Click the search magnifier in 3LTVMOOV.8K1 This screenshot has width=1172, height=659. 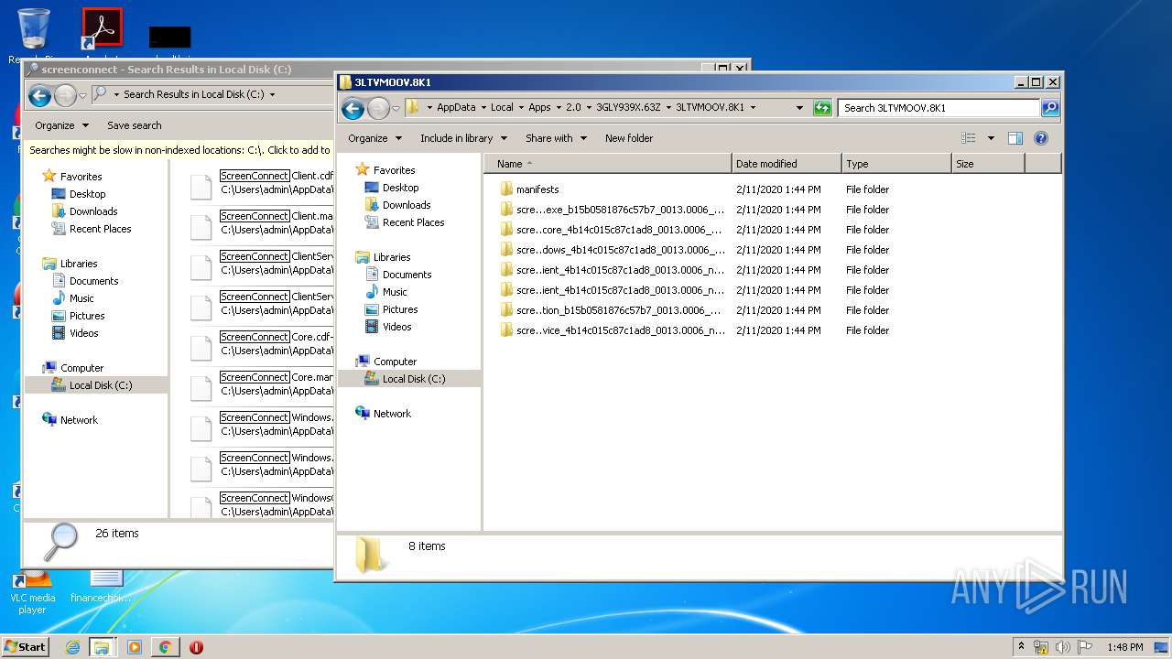pos(1050,108)
